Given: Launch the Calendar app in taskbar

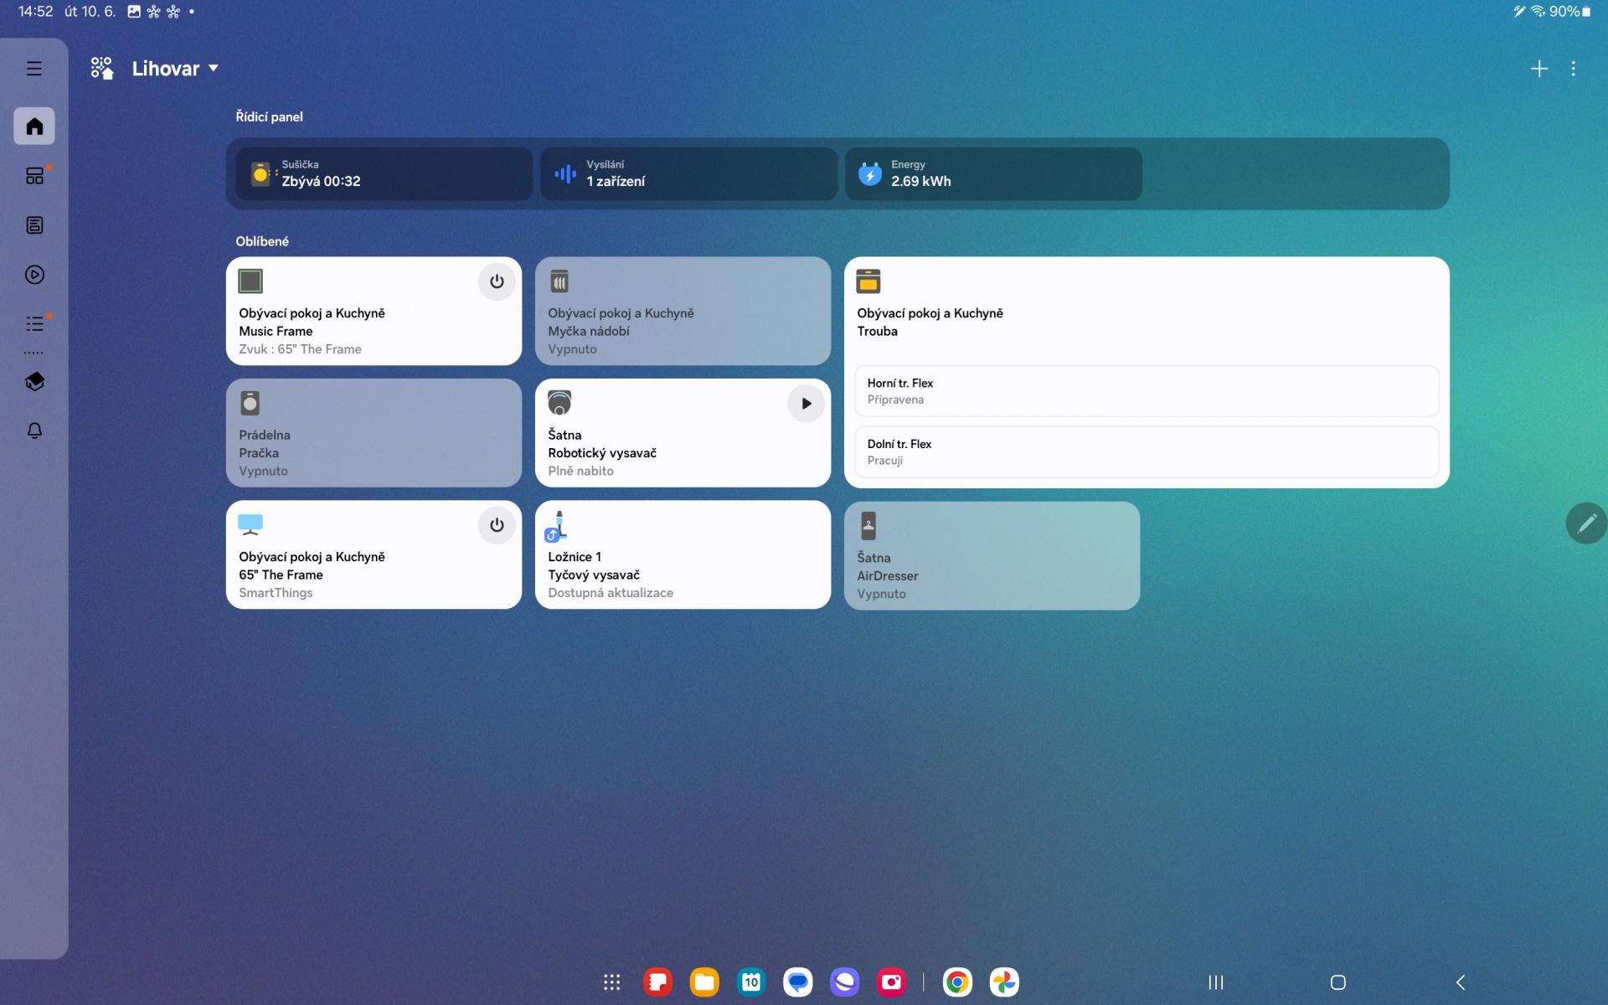Looking at the screenshot, I should 751,982.
